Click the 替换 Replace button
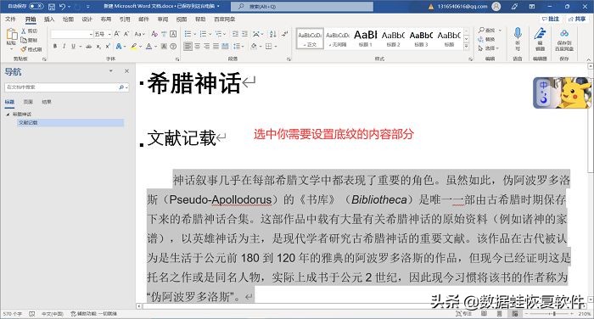Image resolution: width=594 pixels, height=319 pixels. 487,39
